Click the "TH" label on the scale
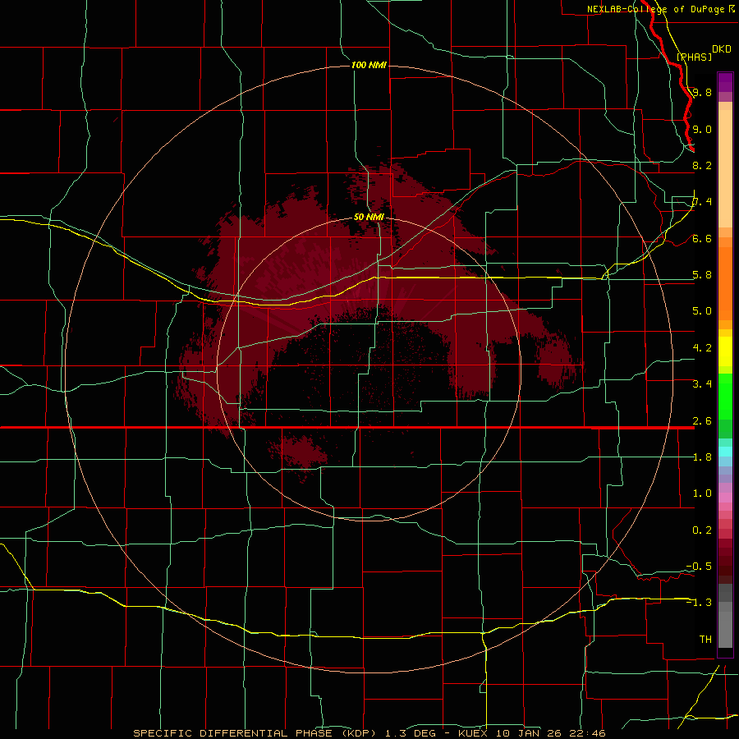The width and height of the screenshot is (739, 739). point(705,639)
